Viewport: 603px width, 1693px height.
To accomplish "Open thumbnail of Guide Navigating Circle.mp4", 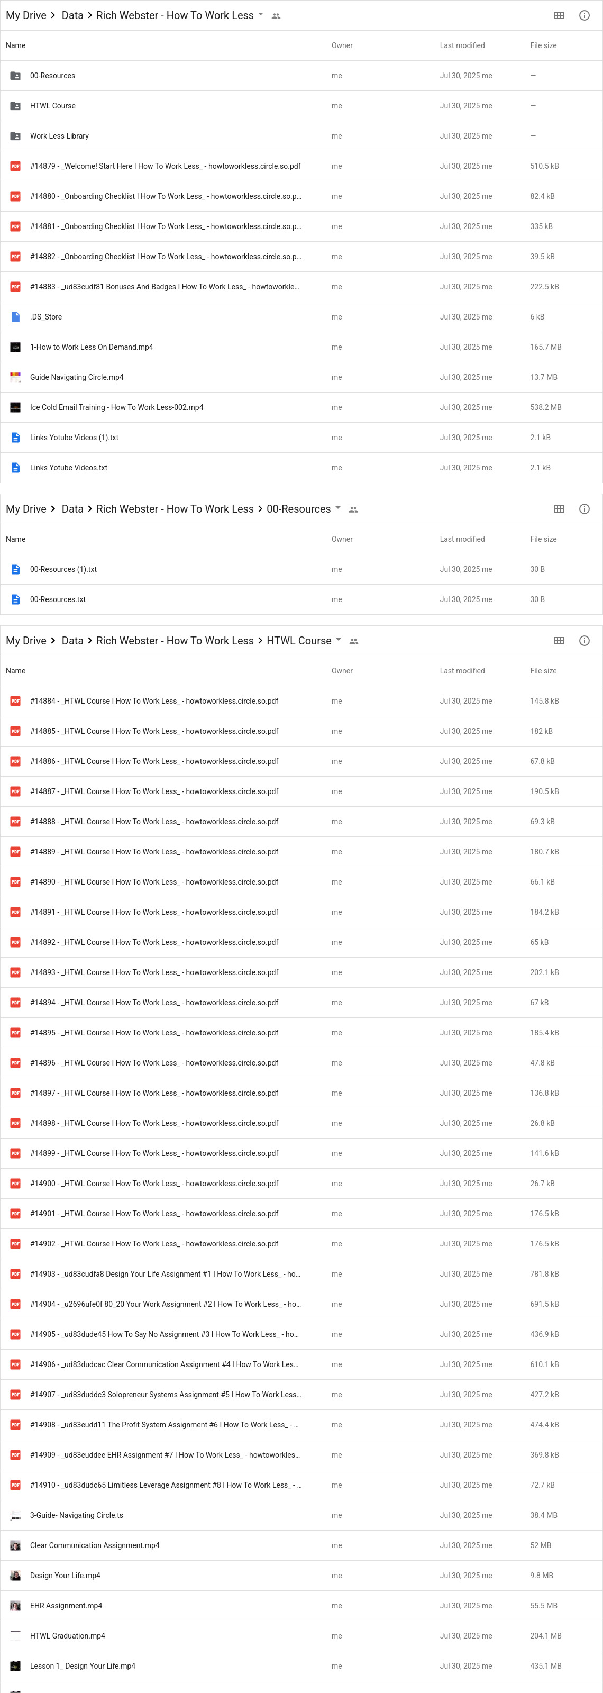I will (15, 377).
